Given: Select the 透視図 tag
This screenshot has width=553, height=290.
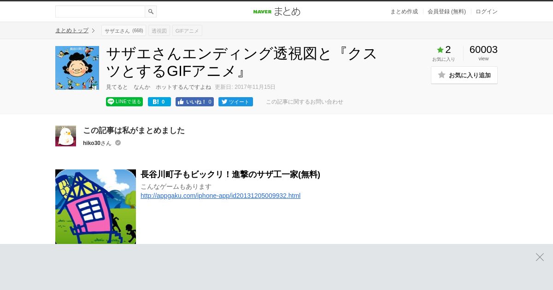Looking at the screenshot, I should coord(159,31).
